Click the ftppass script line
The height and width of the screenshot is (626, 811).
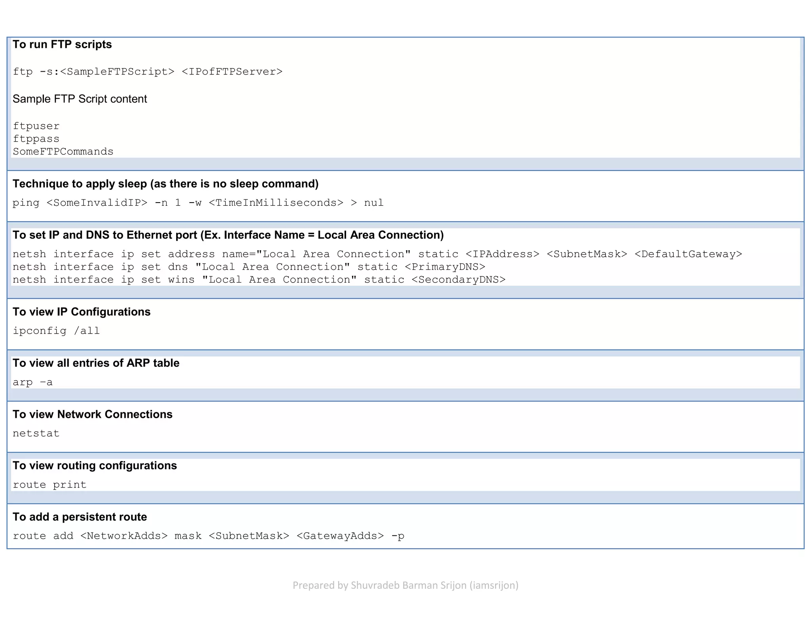pos(36,139)
